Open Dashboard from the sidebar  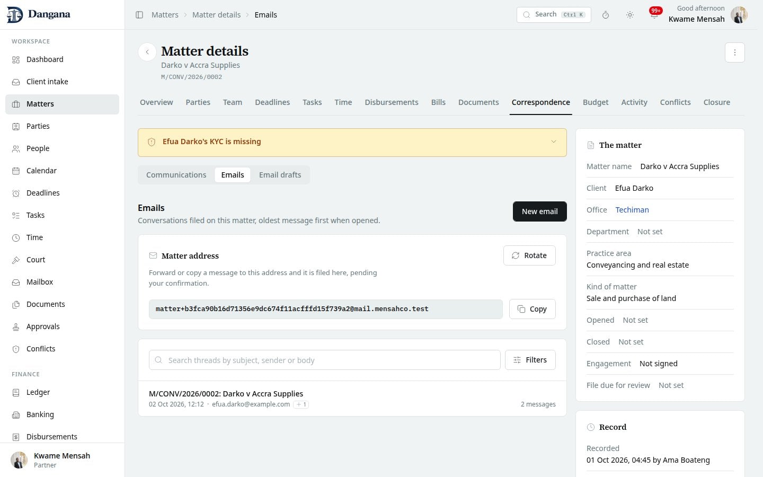click(62, 59)
